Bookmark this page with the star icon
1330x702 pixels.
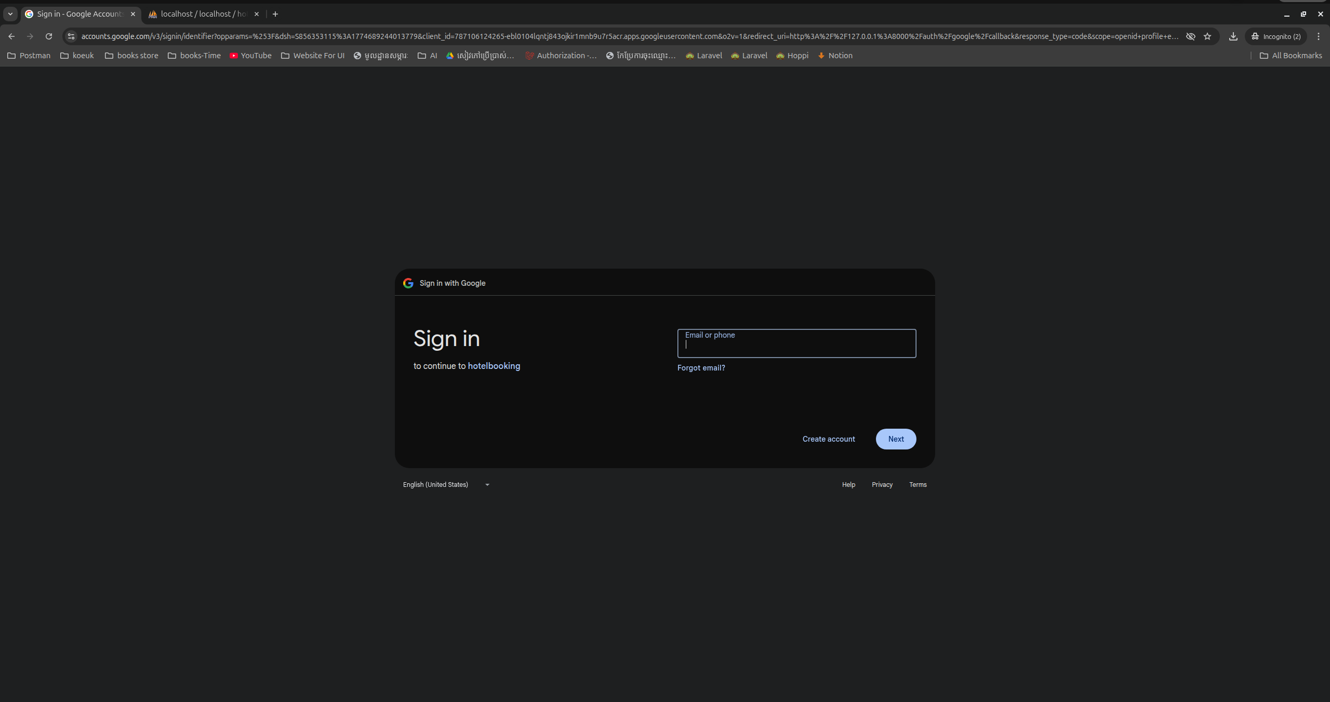(x=1207, y=36)
